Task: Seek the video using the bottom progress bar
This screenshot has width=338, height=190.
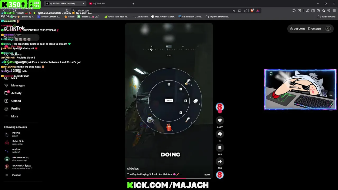Action: tap(169, 178)
